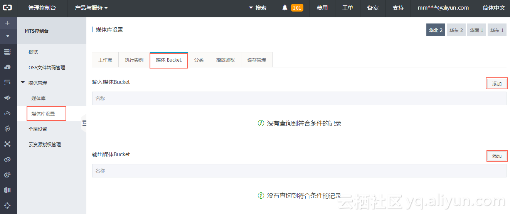The height and width of the screenshot is (214, 510).
Task: Open the 101 notifications badge
Action: pyautogui.click(x=297, y=8)
